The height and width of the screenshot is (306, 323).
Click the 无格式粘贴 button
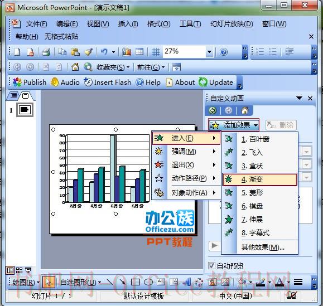click(61, 37)
